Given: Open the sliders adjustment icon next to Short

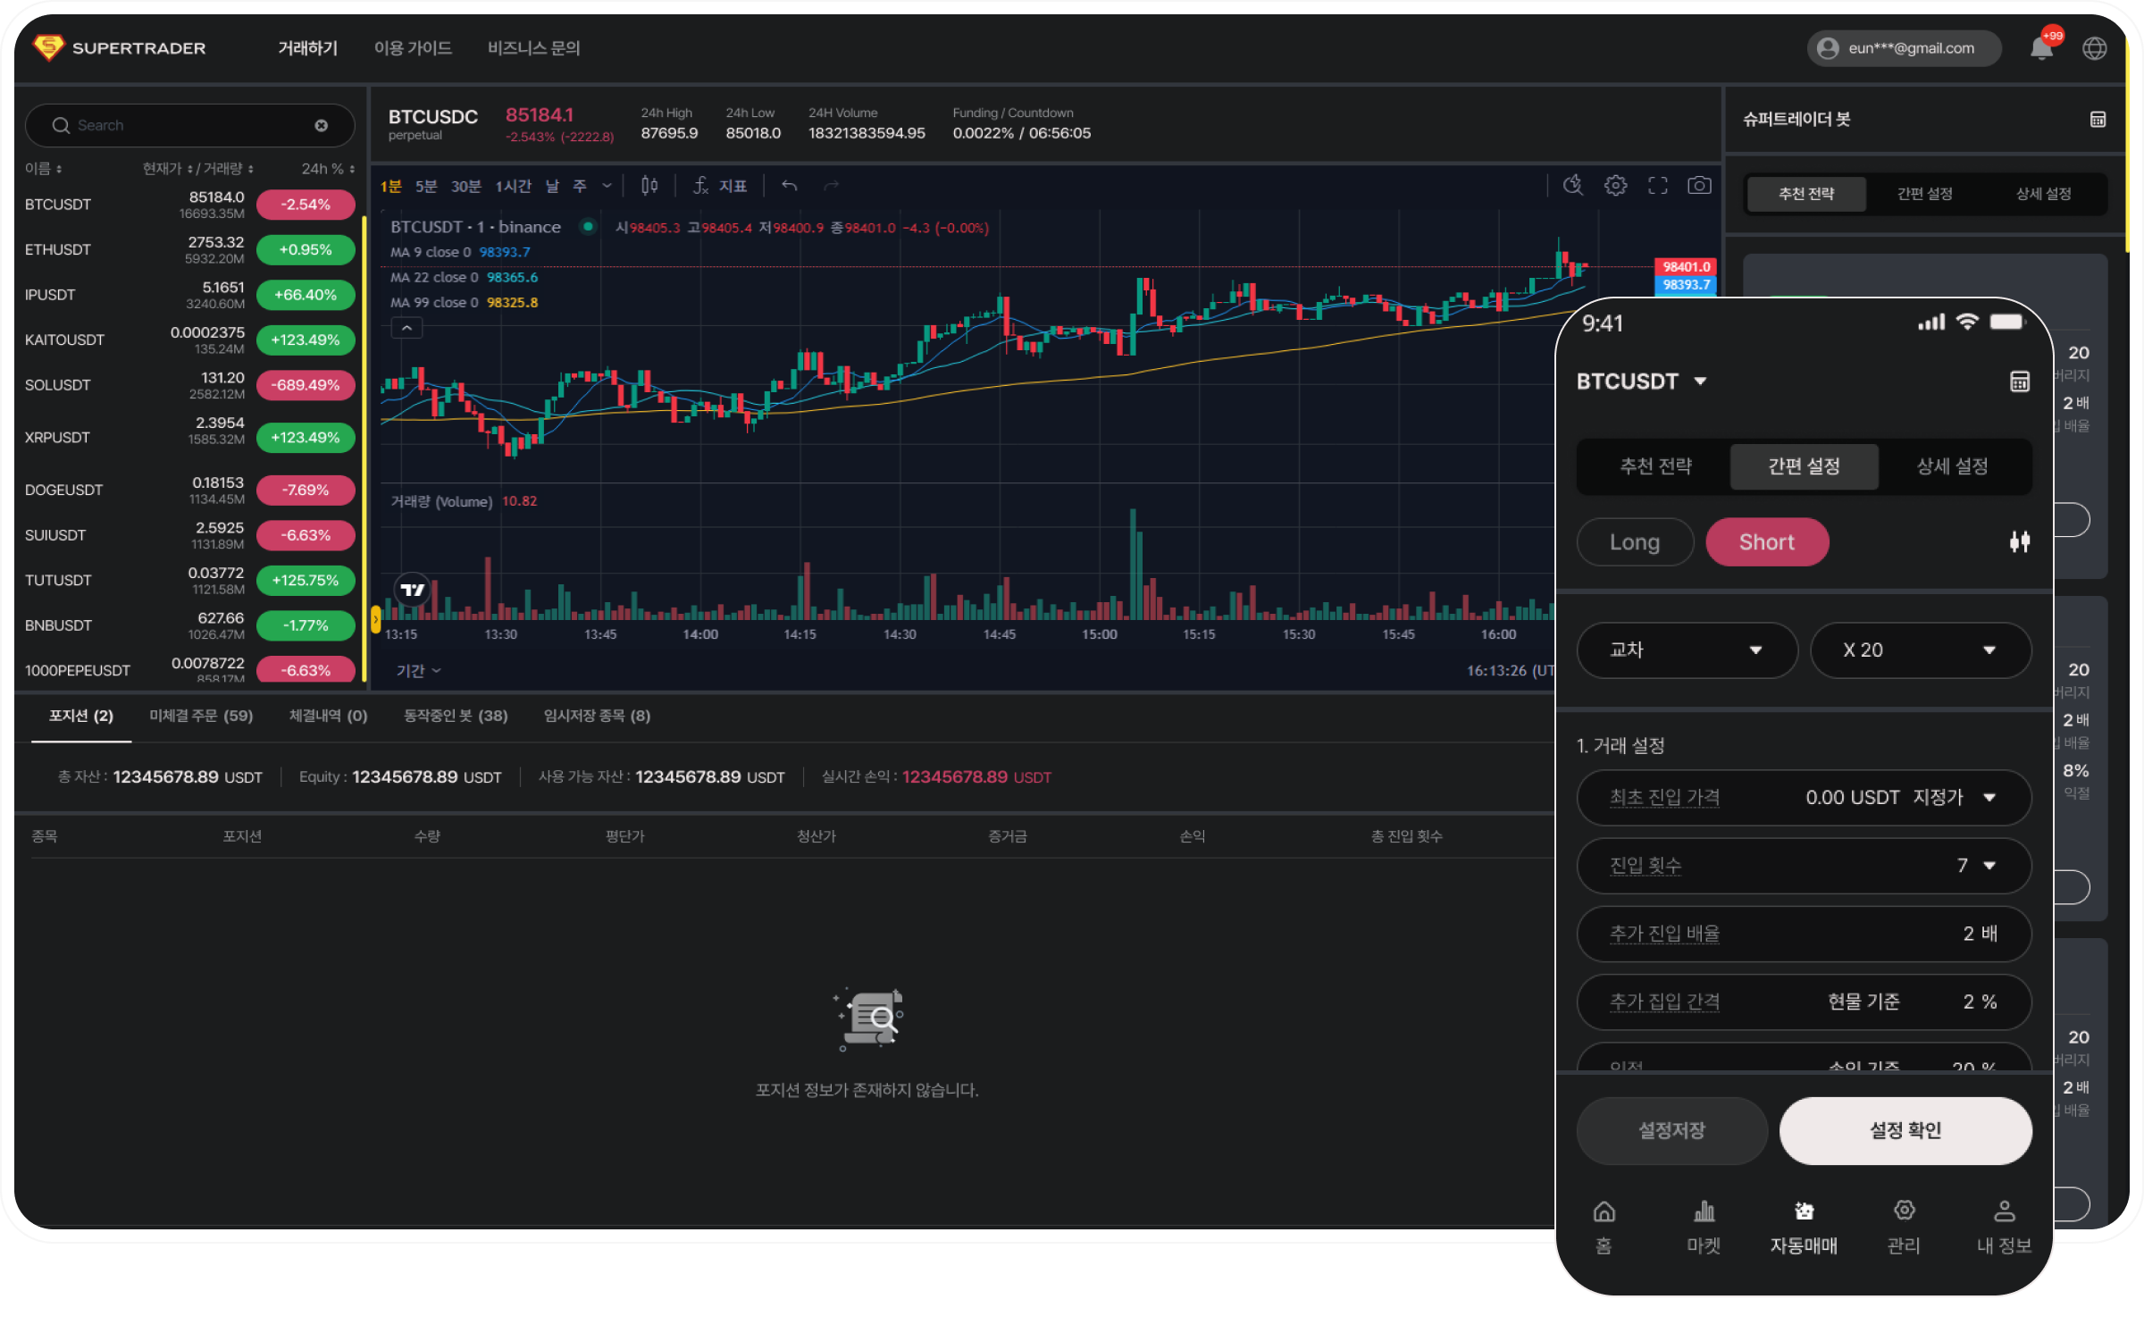Looking at the screenshot, I should (x=2021, y=541).
